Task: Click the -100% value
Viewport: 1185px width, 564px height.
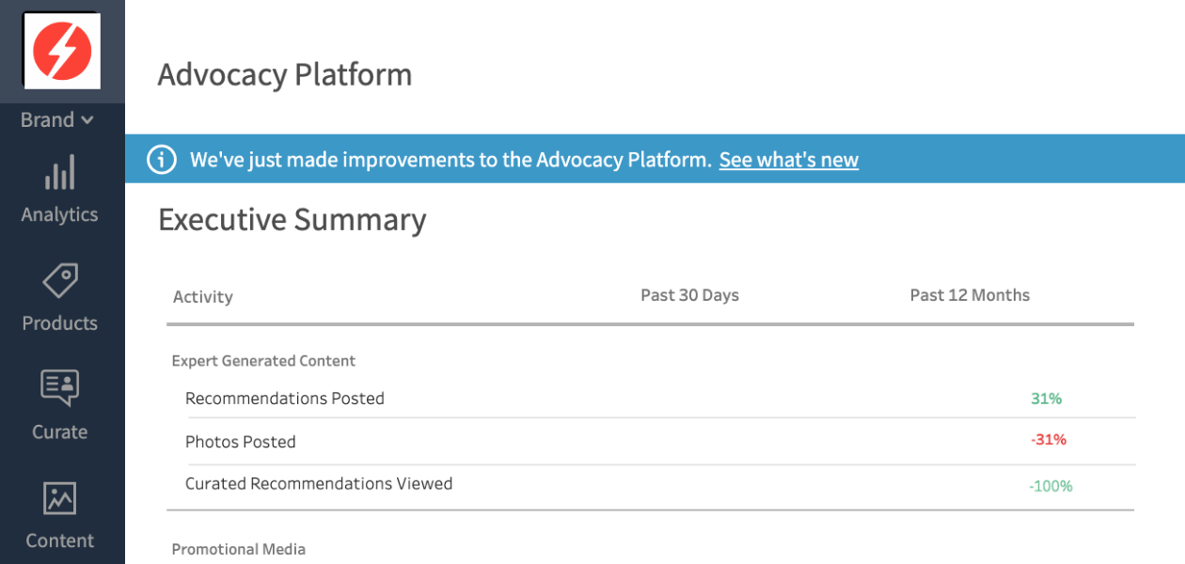Action: point(1051,486)
